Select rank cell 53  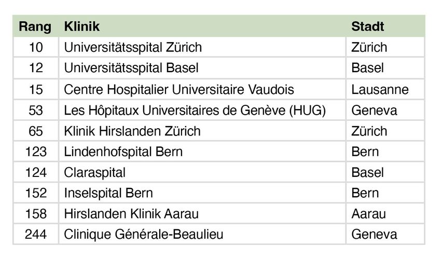point(36,110)
